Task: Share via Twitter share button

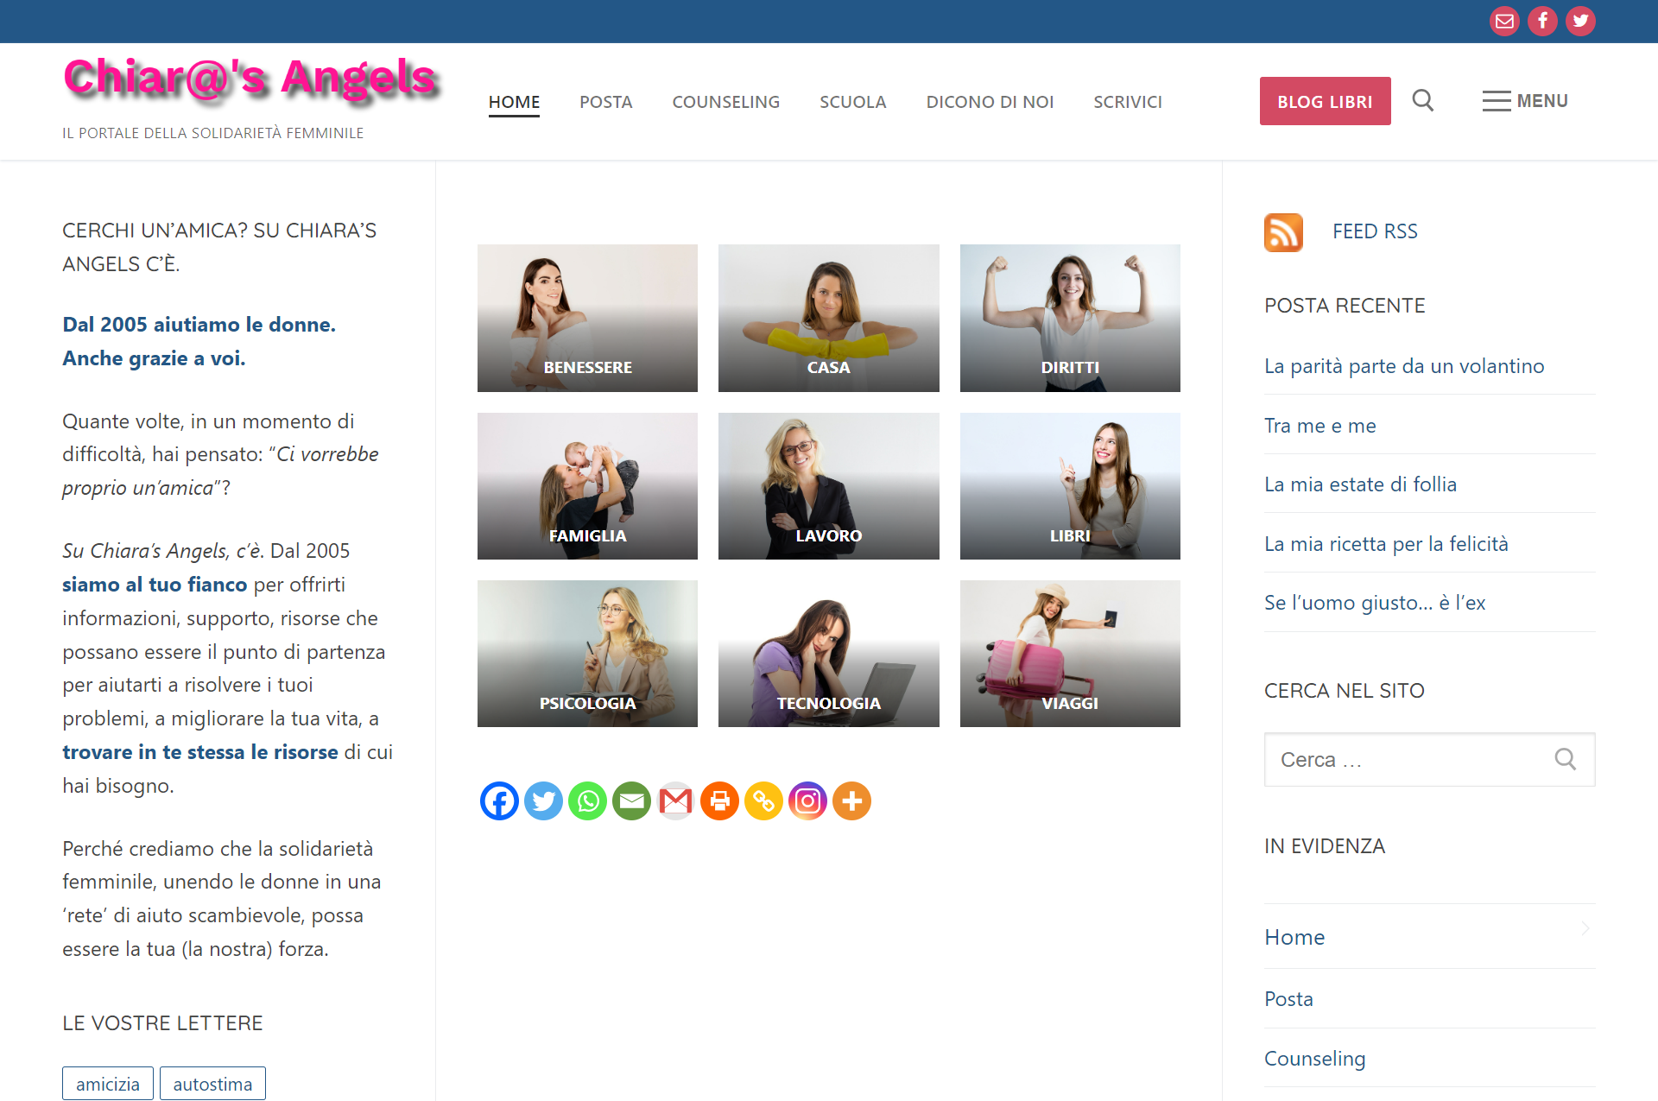Action: tap(543, 801)
